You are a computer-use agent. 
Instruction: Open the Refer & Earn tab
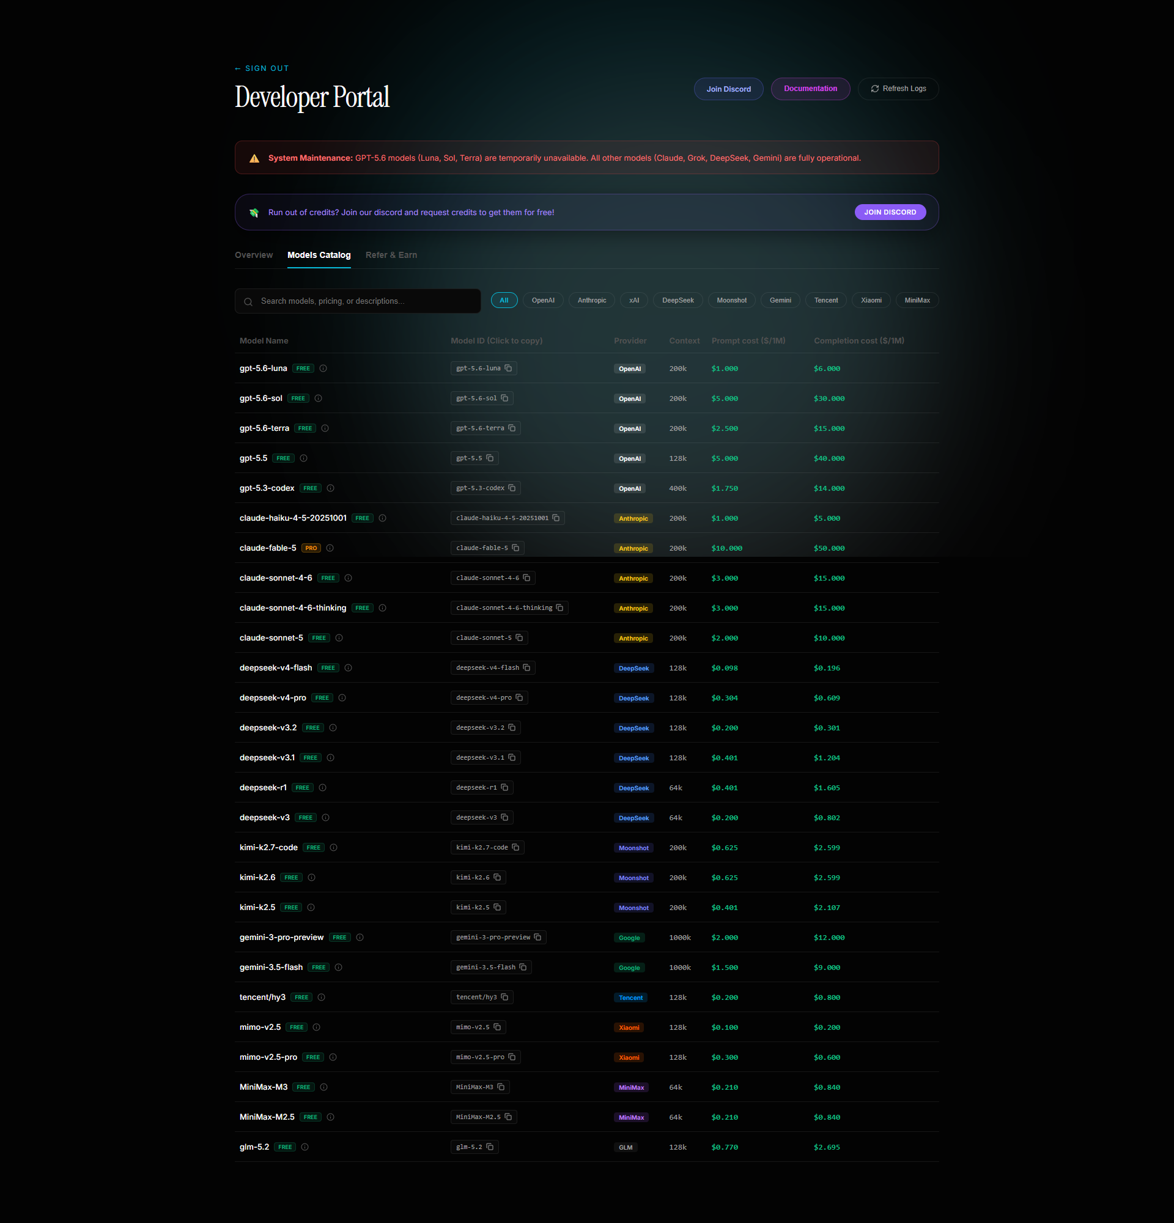(391, 255)
